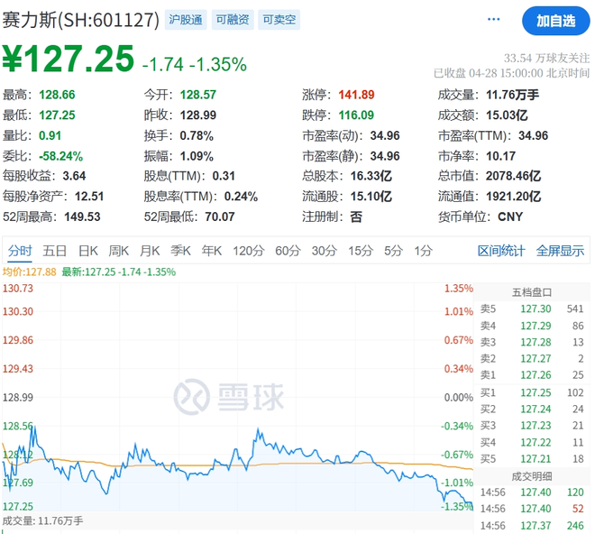This screenshot has width=595, height=534.
Task: Click the 今开 value 128.57
Action: [x=197, y=95]
